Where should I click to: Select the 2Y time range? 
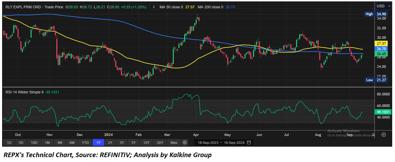[x=110, y=143]
